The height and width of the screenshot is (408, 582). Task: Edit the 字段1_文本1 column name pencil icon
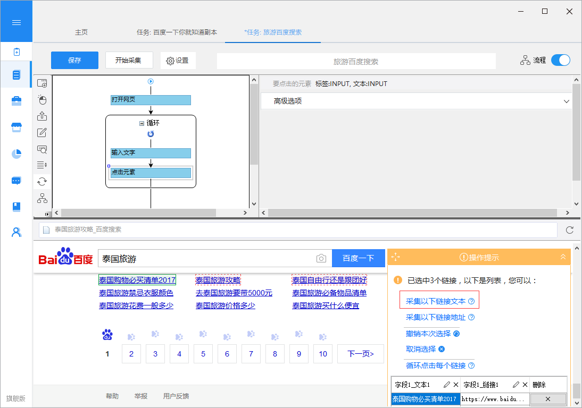click(447, 385)
